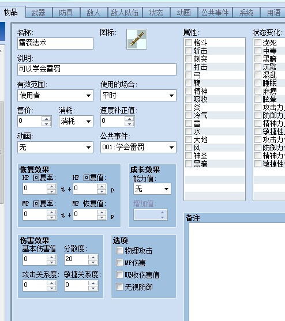Decrease the 售价 value with down arrow
The image size is (285, 321).
coord(46,124)
